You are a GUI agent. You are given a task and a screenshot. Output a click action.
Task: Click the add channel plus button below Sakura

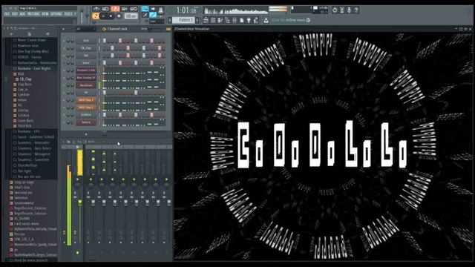coord(86,134)
